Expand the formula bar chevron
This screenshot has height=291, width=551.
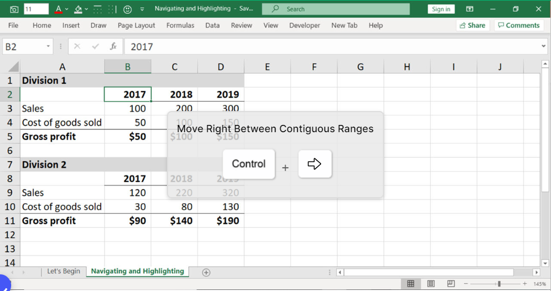point(544,46)
